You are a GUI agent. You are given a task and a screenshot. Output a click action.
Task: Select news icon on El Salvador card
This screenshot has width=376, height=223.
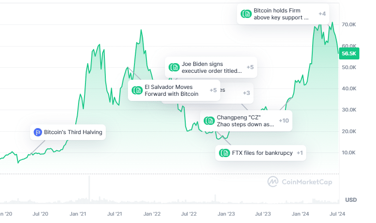(137, 90)
